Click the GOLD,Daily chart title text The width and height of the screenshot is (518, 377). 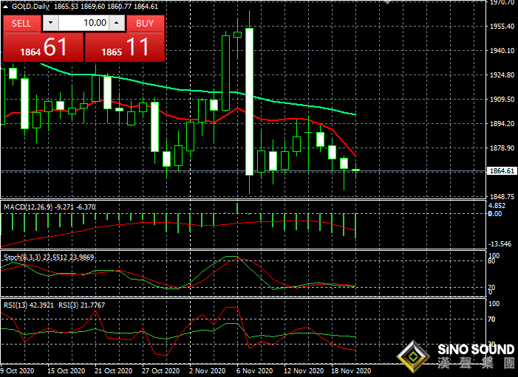point(31,5)
